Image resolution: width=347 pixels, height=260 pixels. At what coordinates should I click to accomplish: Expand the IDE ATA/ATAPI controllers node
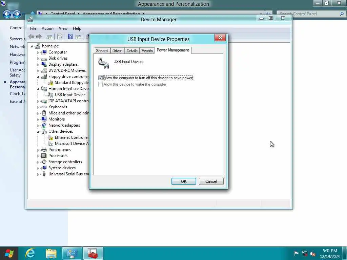[x=38, y=101]
